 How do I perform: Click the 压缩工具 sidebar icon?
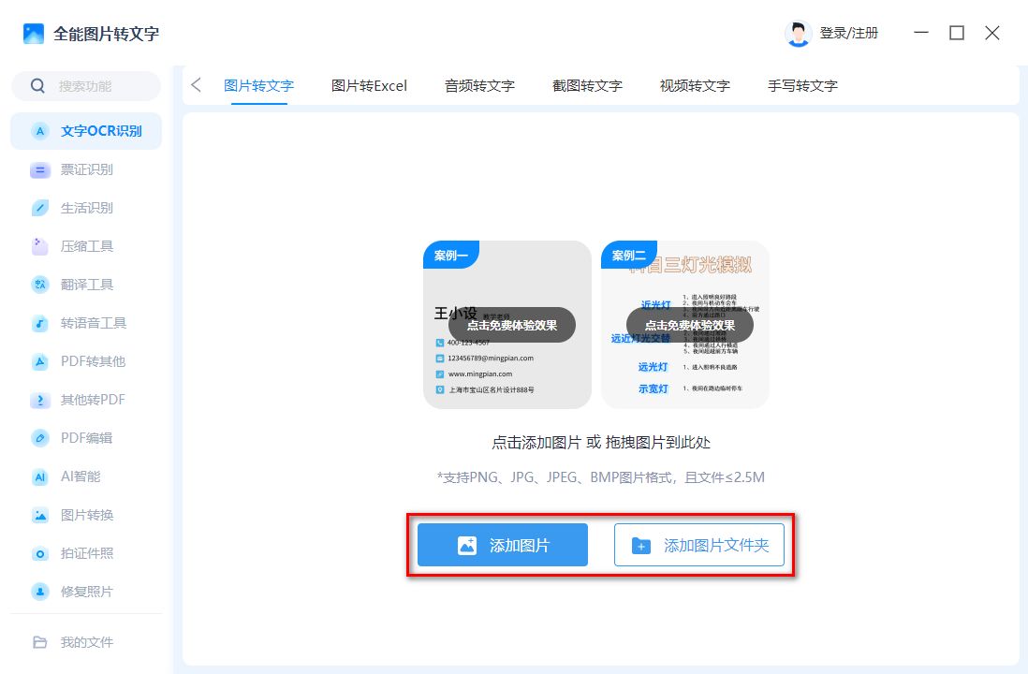[40, 246]
